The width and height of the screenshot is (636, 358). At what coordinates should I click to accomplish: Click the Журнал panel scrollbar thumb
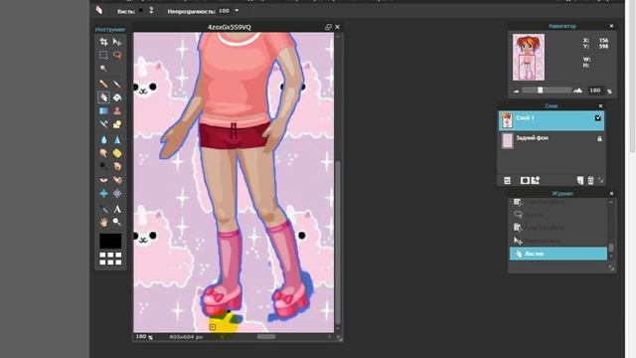coord(611,248)
